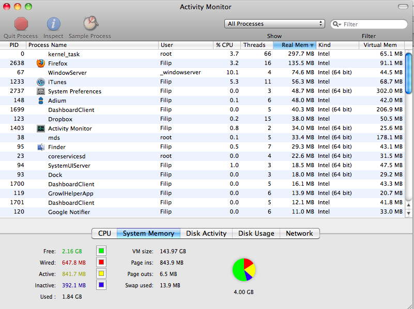414x309 pixels.
Task: Select the DashboardClient row with PID 1699
Action: pyautogui.click(x=202, y=109)
